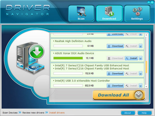Click the Download tab computer arrow icon
The width and height of the screenshot is (155, 116).
109,11
